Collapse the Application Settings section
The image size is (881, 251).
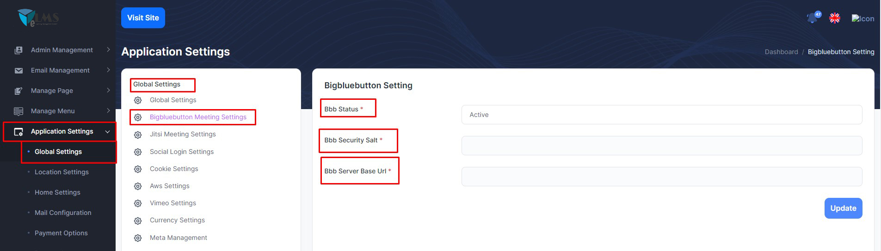coord(108,132)
